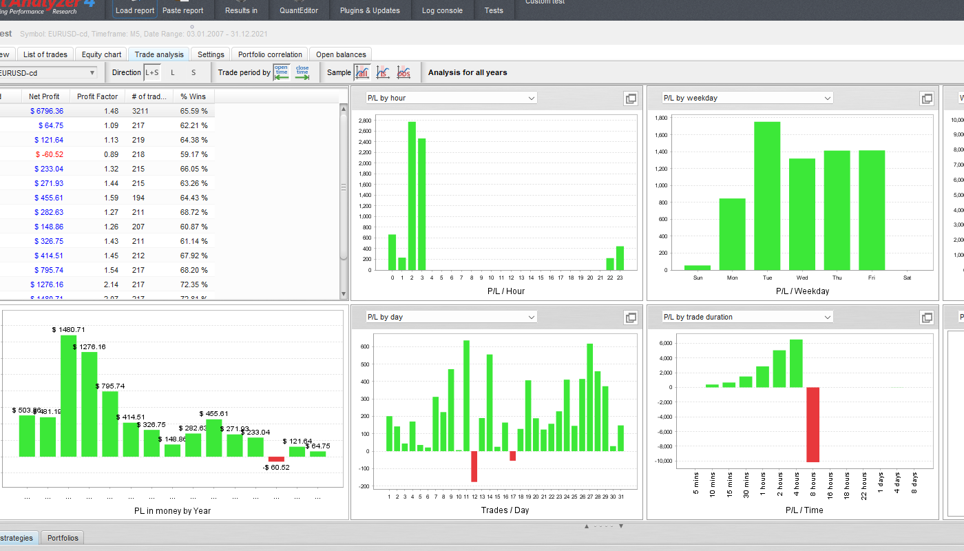Screen dimensions: 964x551
Task: Click the trades table vertical scrollbar thumb
Action: point(344,186)
